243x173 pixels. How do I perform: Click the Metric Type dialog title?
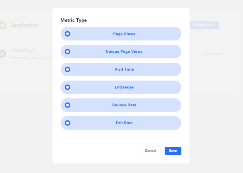(x=74, y=20)
